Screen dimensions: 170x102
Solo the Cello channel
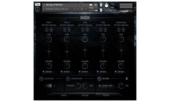click(101, 29)
